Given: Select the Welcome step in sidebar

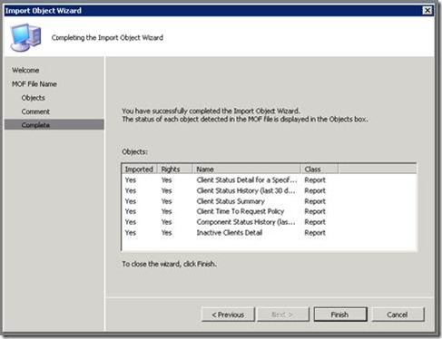Looking at the screenshot, I should pos(25,70).
